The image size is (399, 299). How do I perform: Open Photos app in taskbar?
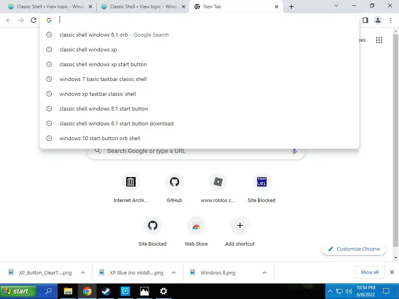click(144, 291)
